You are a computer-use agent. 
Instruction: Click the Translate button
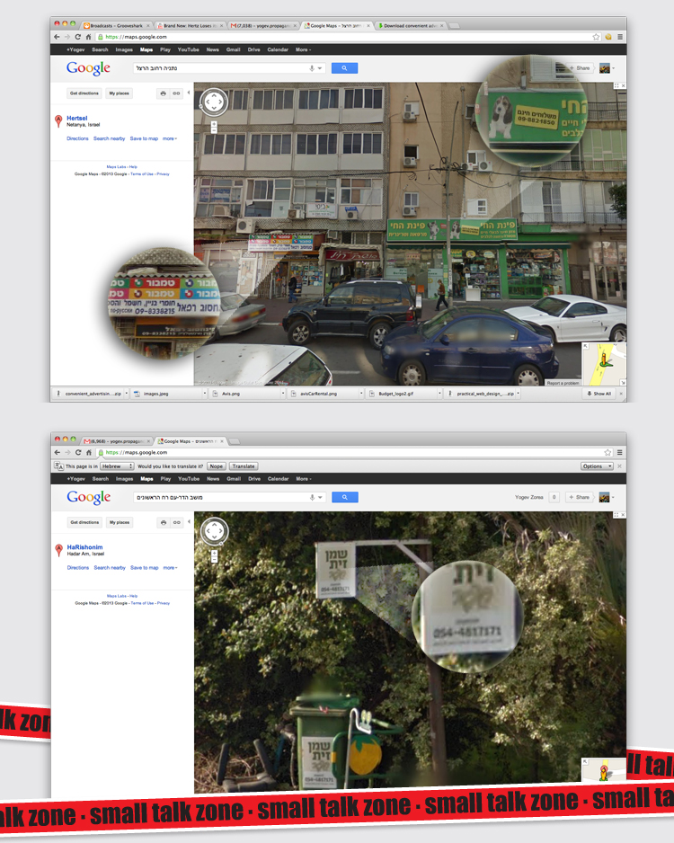click(244, 466)
